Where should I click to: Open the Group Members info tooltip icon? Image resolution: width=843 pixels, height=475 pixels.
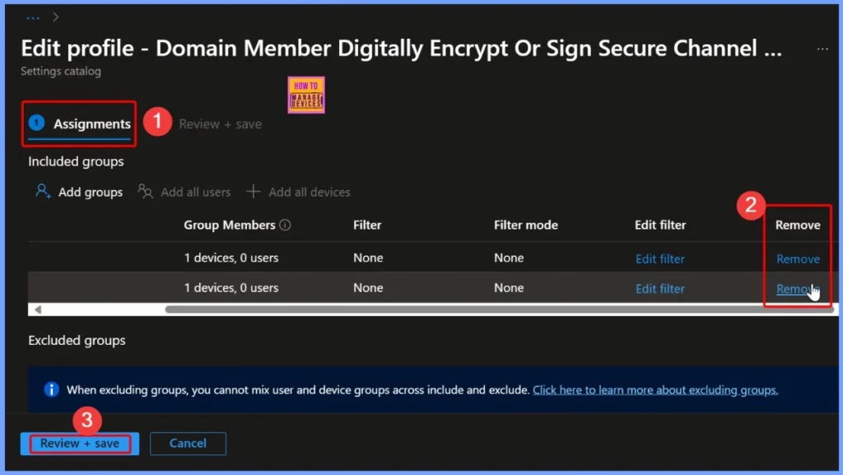tap(285, 224)
